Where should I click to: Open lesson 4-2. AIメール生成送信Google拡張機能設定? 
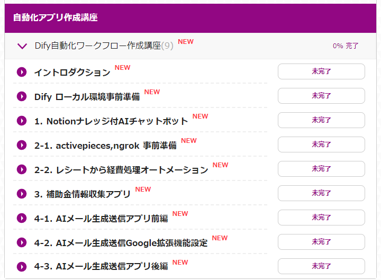point(121,243)
